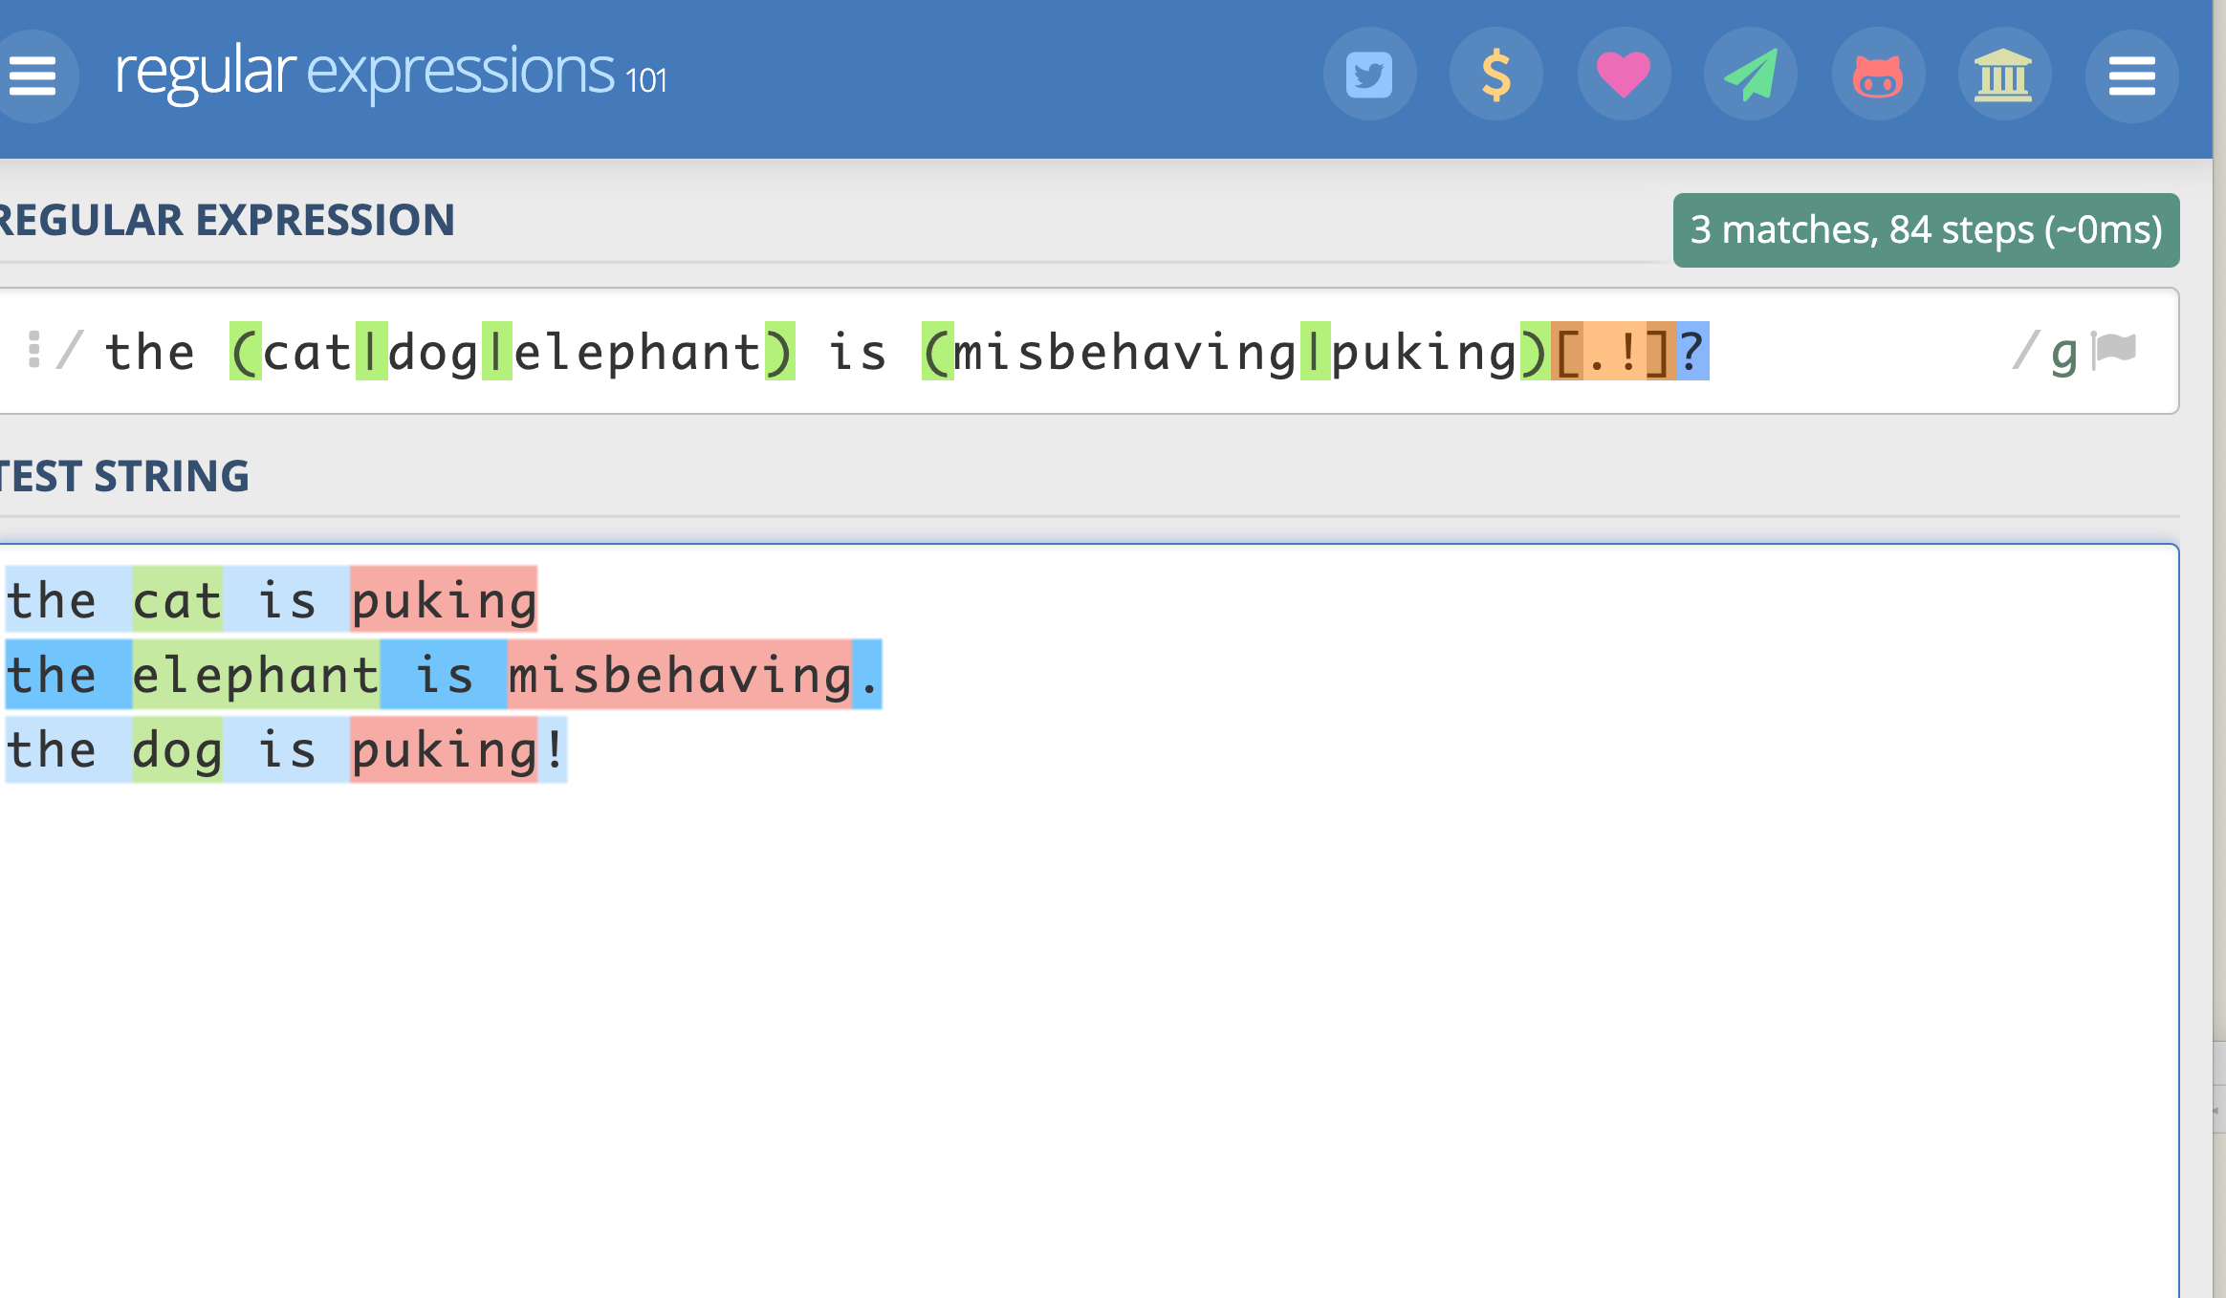
Task: Open the GitHub cat icon
Action: [1878, 76]
